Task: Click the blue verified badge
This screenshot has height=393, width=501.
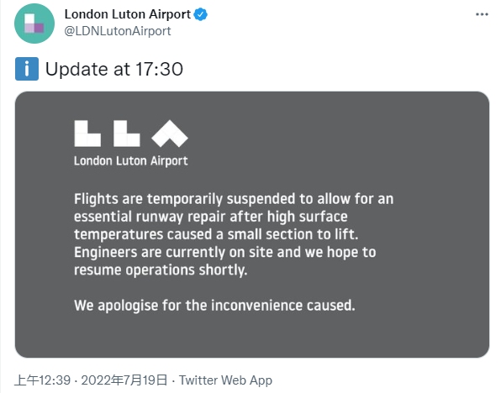Action: click(x=201, y=14)
